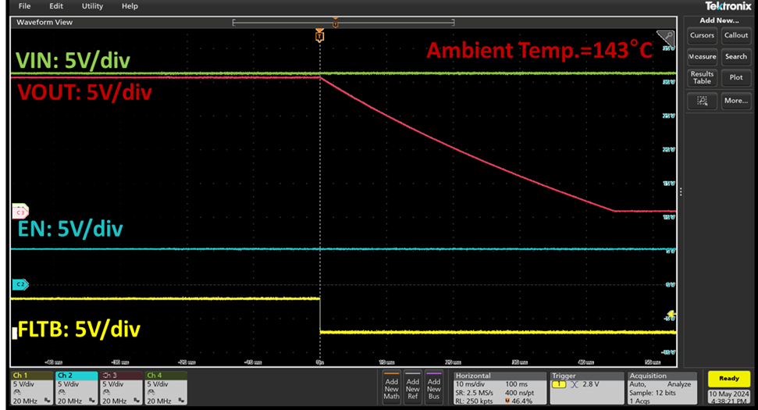
Task: Click the Results Table button
Action: 702,78
